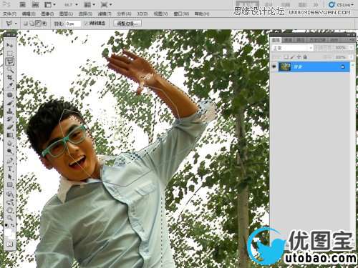
Task: Click the background layer thumbnail
Action: 284,67
